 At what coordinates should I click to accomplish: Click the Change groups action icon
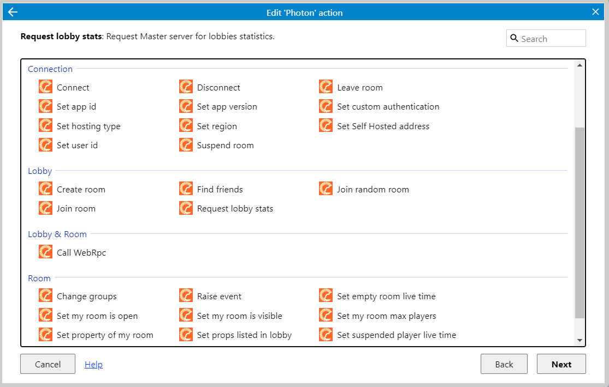click(45, 296)
